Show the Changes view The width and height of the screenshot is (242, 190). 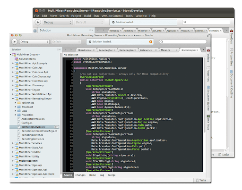point(80,175)
